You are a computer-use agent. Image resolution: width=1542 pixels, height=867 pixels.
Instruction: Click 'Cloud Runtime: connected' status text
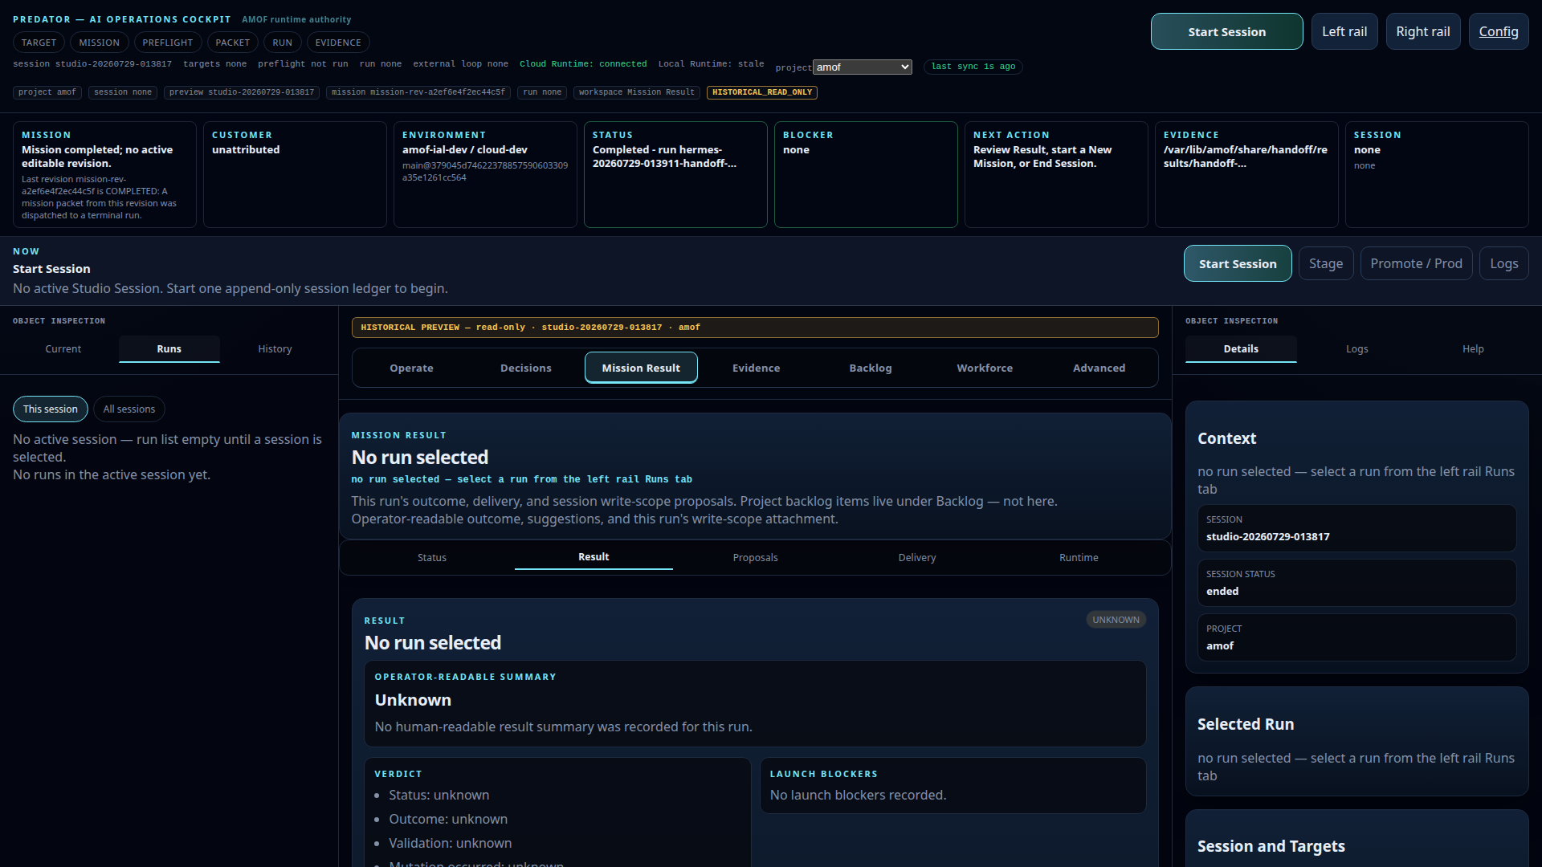click(583, 64)
